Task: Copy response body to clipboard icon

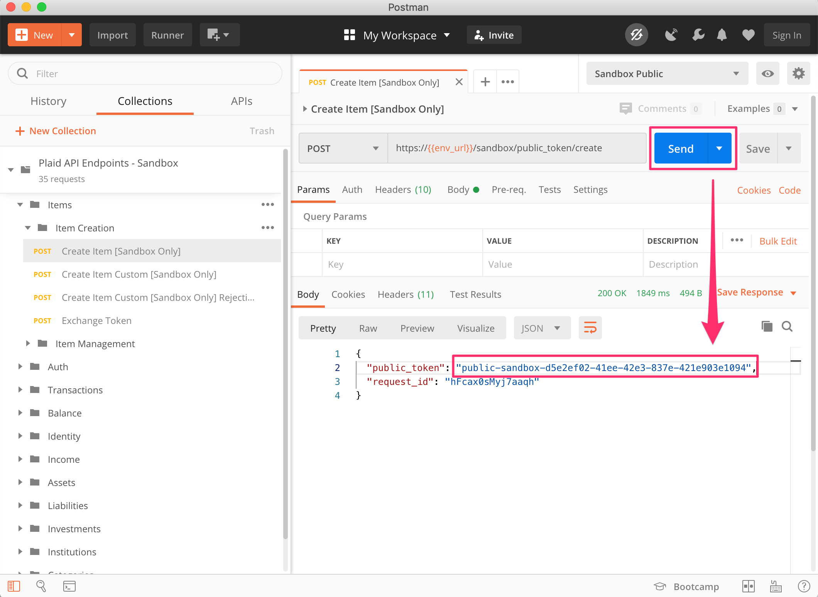Action: click(x=767, y=326)
